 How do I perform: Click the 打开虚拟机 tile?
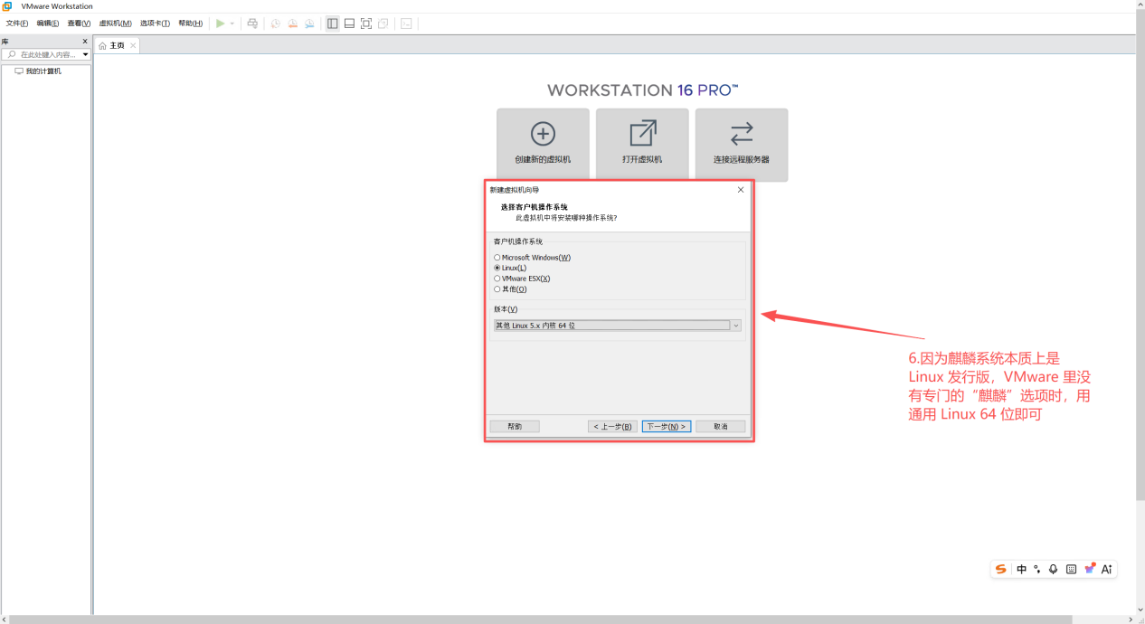pyautogui.click(x=642, y=145)
